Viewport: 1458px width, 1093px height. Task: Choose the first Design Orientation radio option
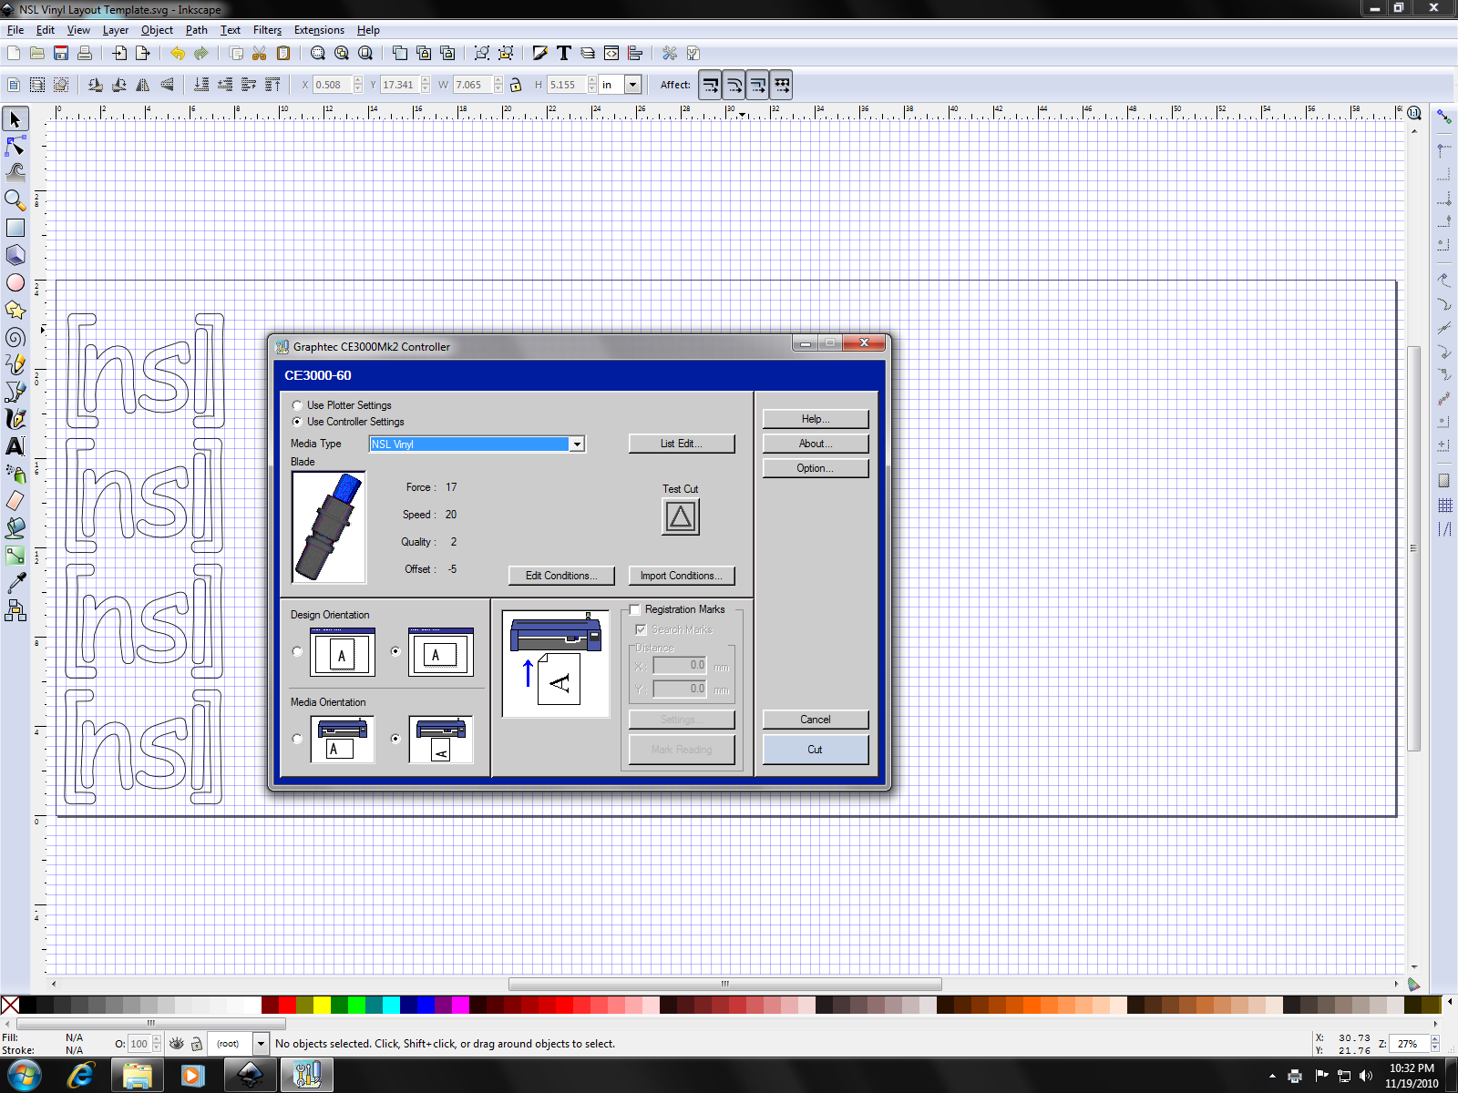click(x=297, y=651)
